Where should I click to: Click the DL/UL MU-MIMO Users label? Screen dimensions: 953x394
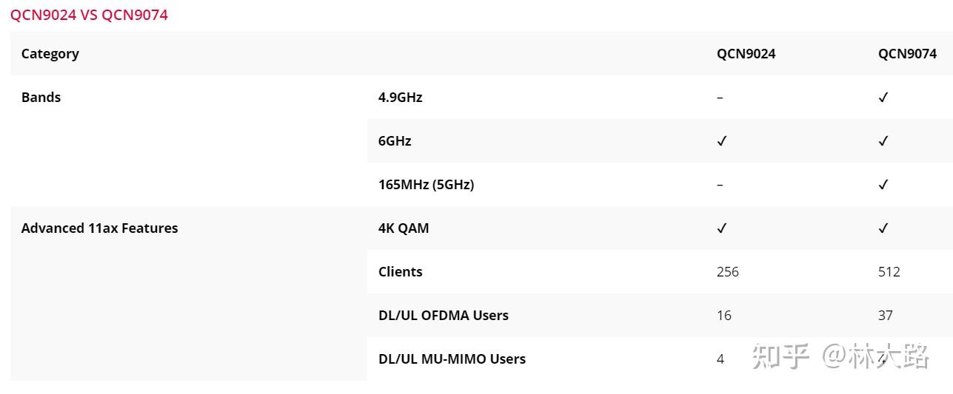452,359
